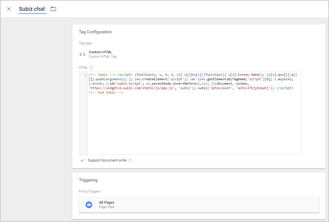329x222 pixels.
Task: Open help for Support document.write option
Action: (x=130, y=160)
